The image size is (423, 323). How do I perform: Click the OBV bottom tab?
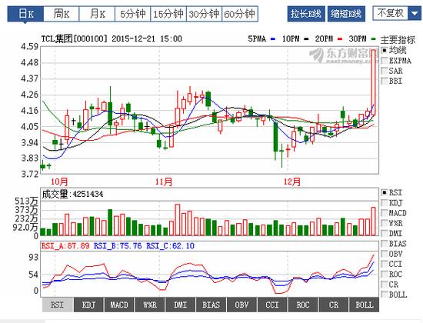pyautogui.click(x=241, y=305)
